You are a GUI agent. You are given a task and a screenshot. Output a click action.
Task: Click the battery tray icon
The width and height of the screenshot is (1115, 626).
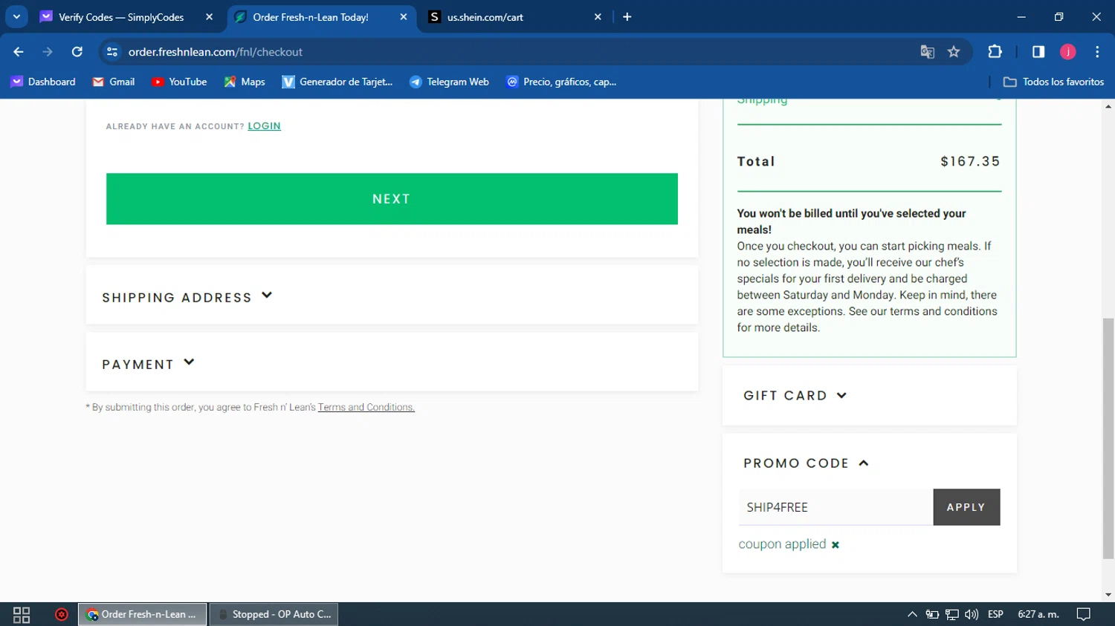(932, 615)
